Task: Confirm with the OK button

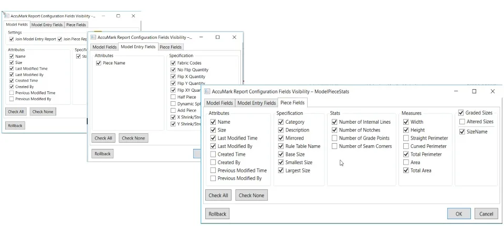Action: coord(459,214)
